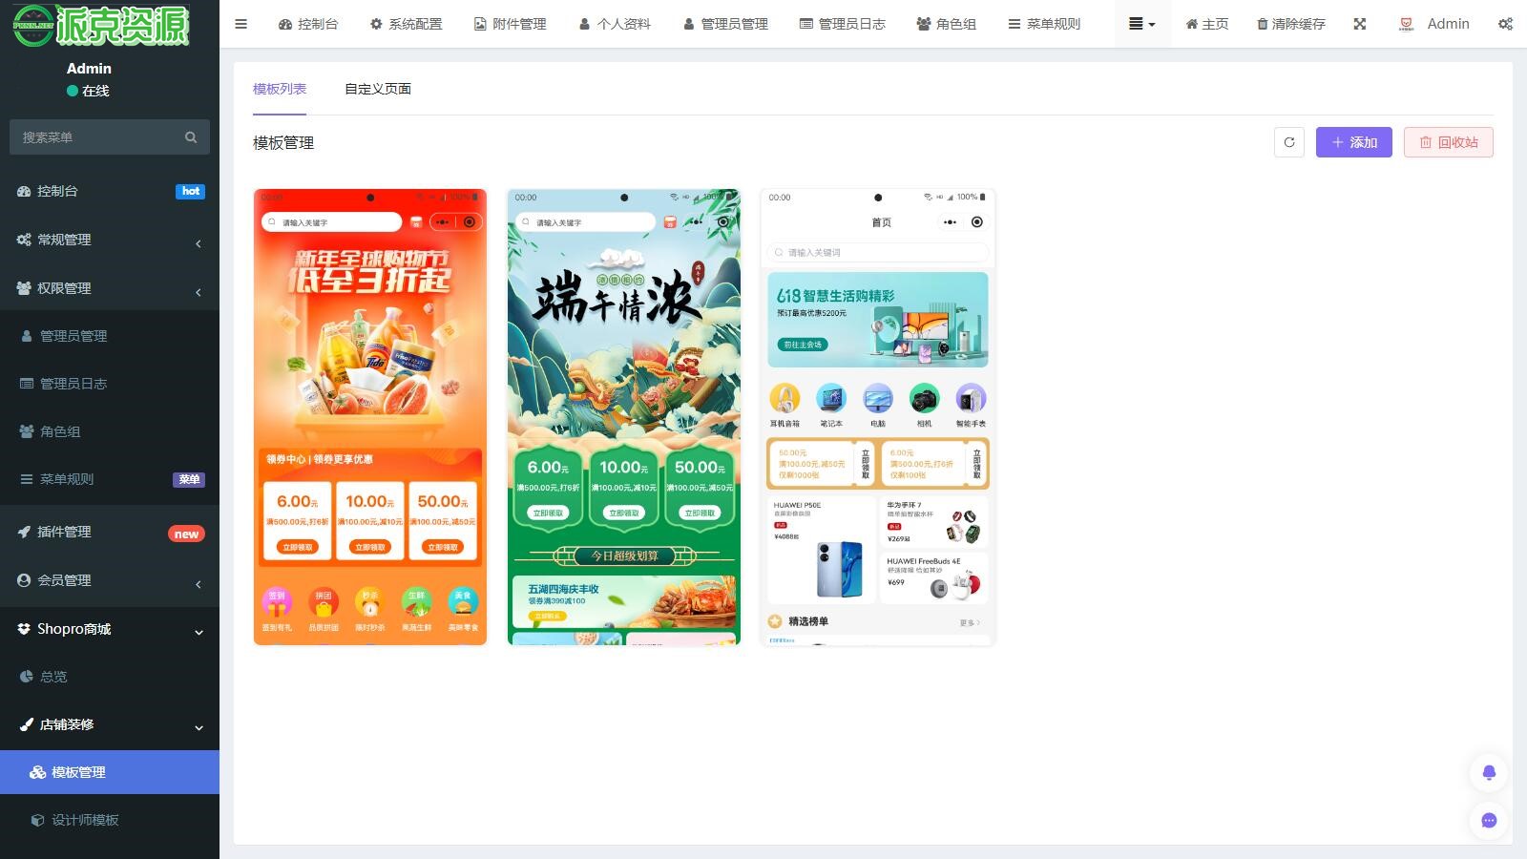Collapse the 店铺装修 submenu

[x=110, y=724]
